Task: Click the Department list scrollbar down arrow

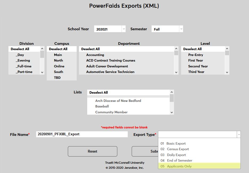Action: pyautogui.click(x=176, y=72)
